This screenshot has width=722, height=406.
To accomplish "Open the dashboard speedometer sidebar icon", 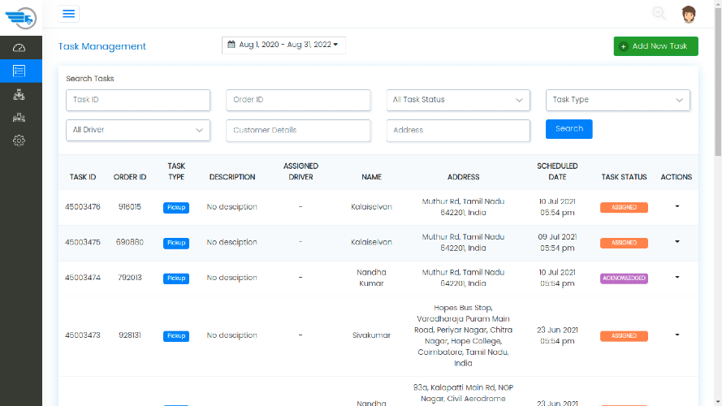I will (x=19, y=48).
